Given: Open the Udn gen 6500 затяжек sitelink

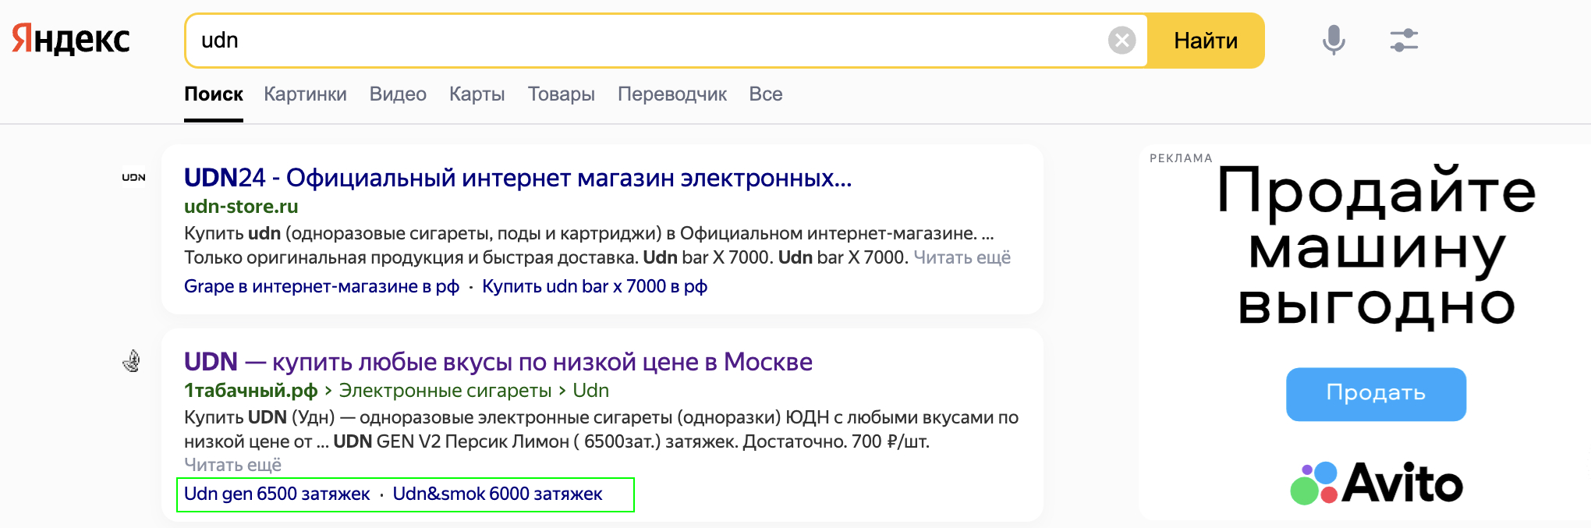Looking at the screenshot, I should (x=277, y=494).
